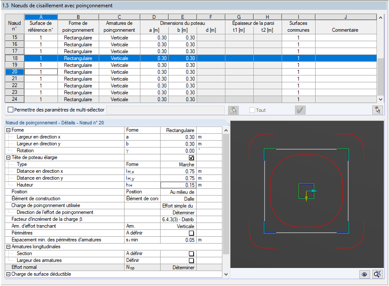Click the column center marker in preview graphic
The height and width of the screenshot is (286, 389).
(307, 191)
